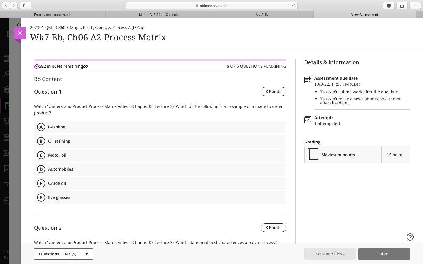The height and width of the screenshot is (264, 423).
Task: Switch to the My AUM tab
Action: 262,15
